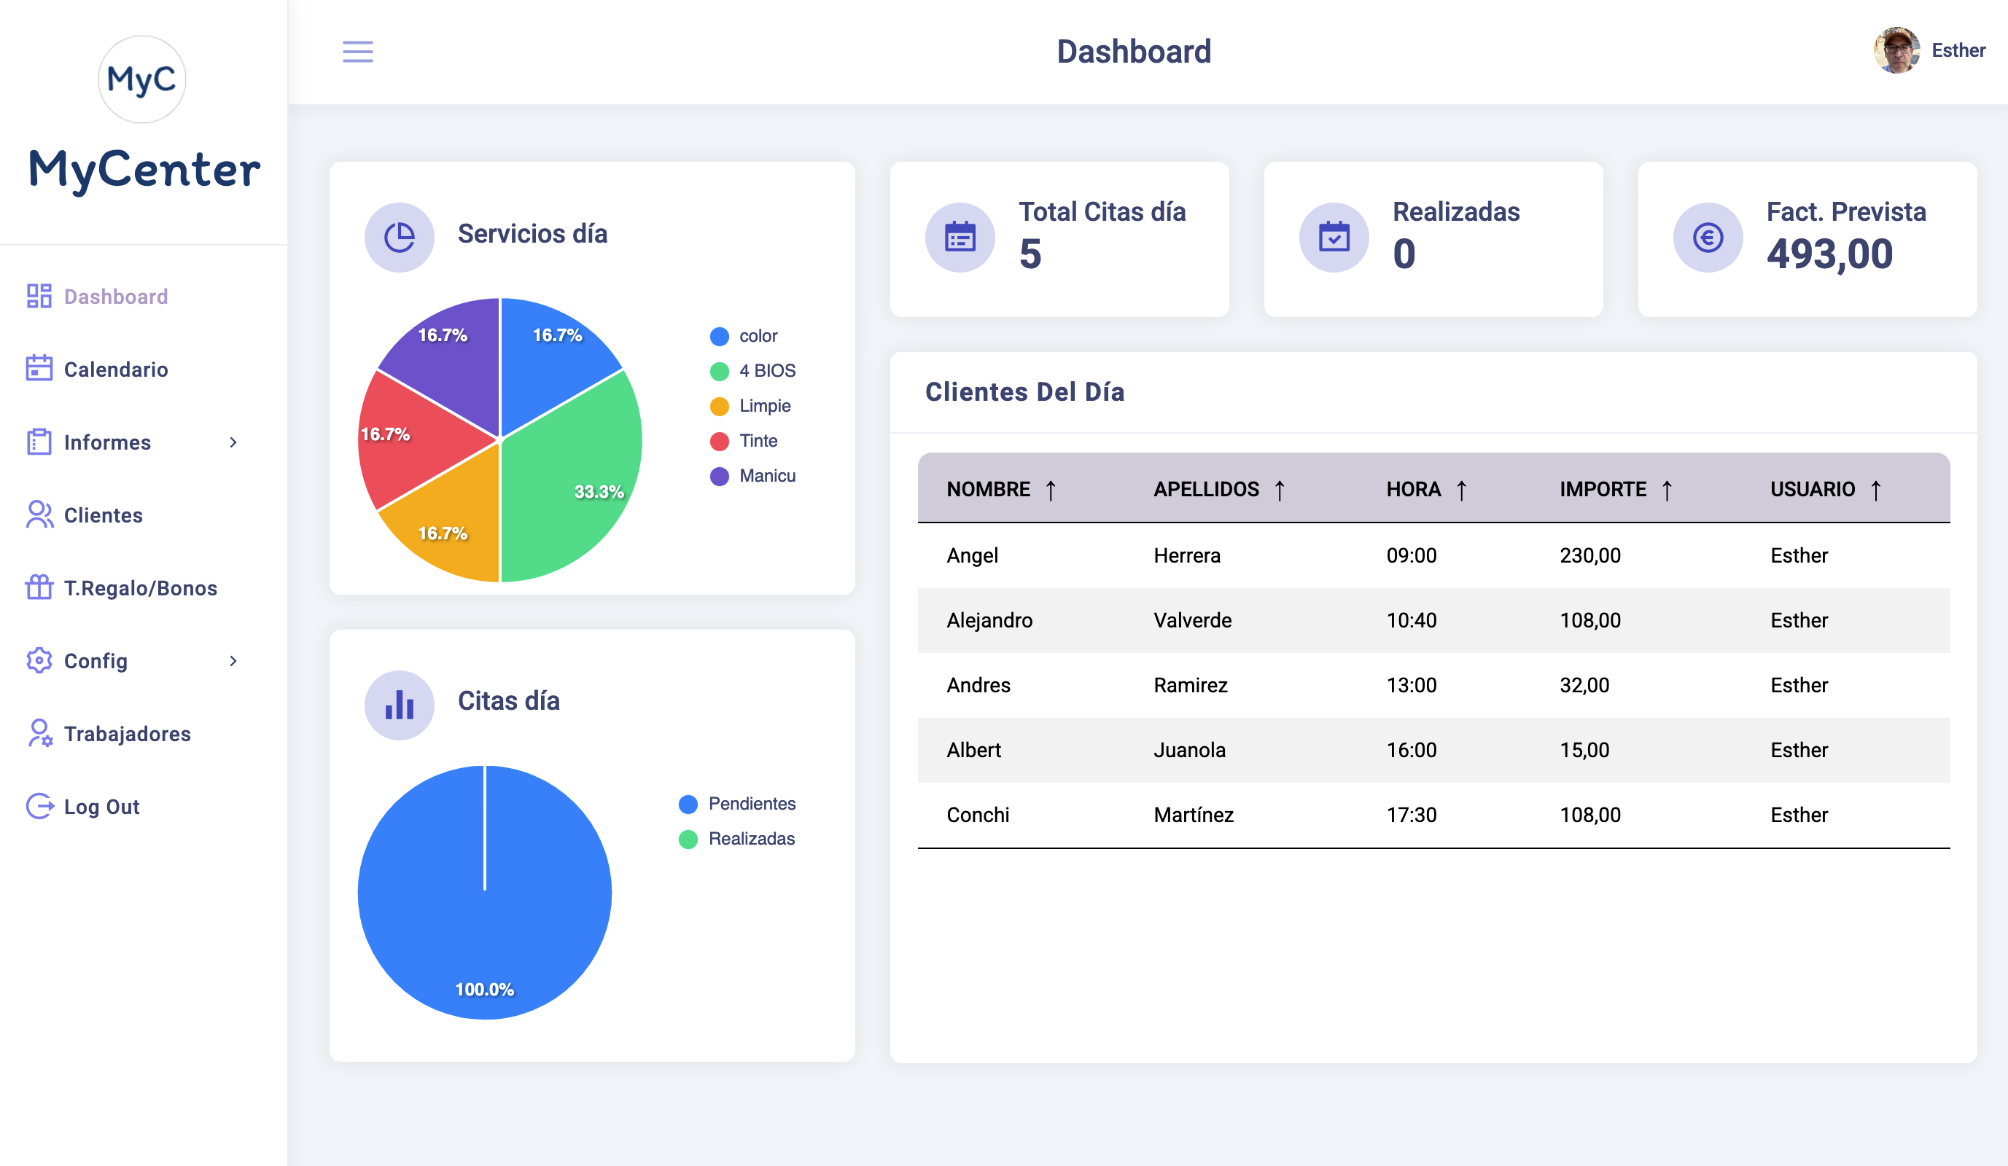Screen dimensions: 2008x1166
Task: Click the euro icon for Fact. Prevista
Action: pyautogui.click(x=1707, y=238)
